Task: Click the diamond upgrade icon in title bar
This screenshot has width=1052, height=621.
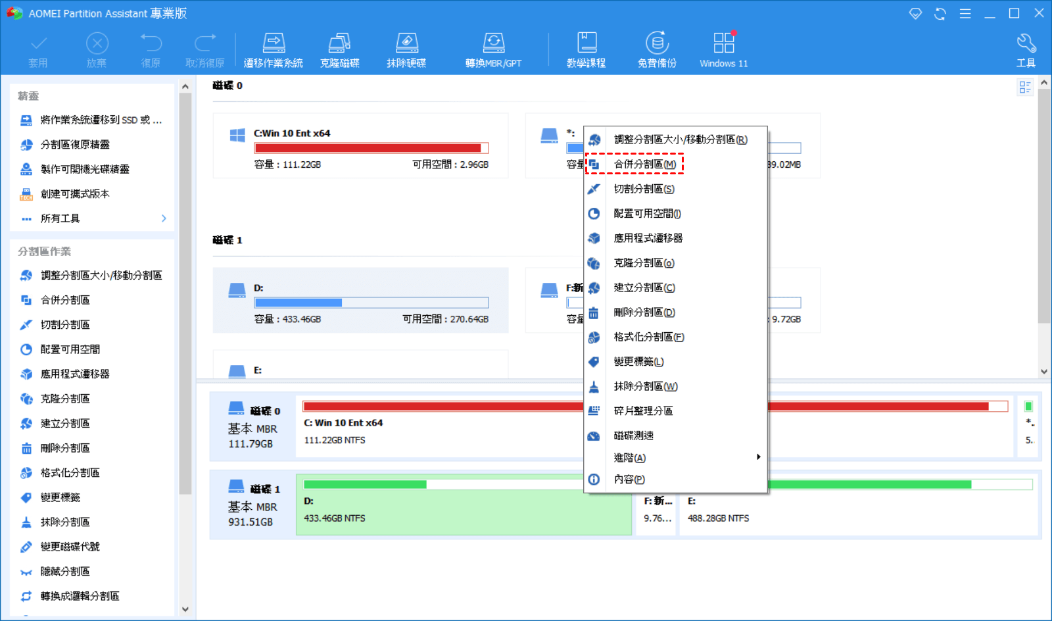Action: [915, 14]
